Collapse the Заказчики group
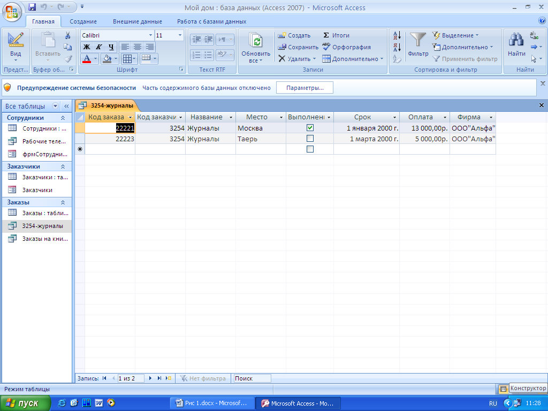 click(x=63, y=166)
